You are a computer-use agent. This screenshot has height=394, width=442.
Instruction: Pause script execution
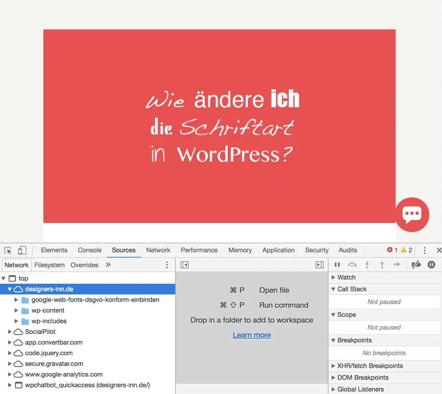(x=337, y=265)
